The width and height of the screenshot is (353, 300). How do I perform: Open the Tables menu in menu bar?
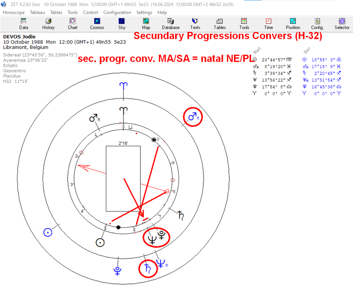[x=56, y=12]
